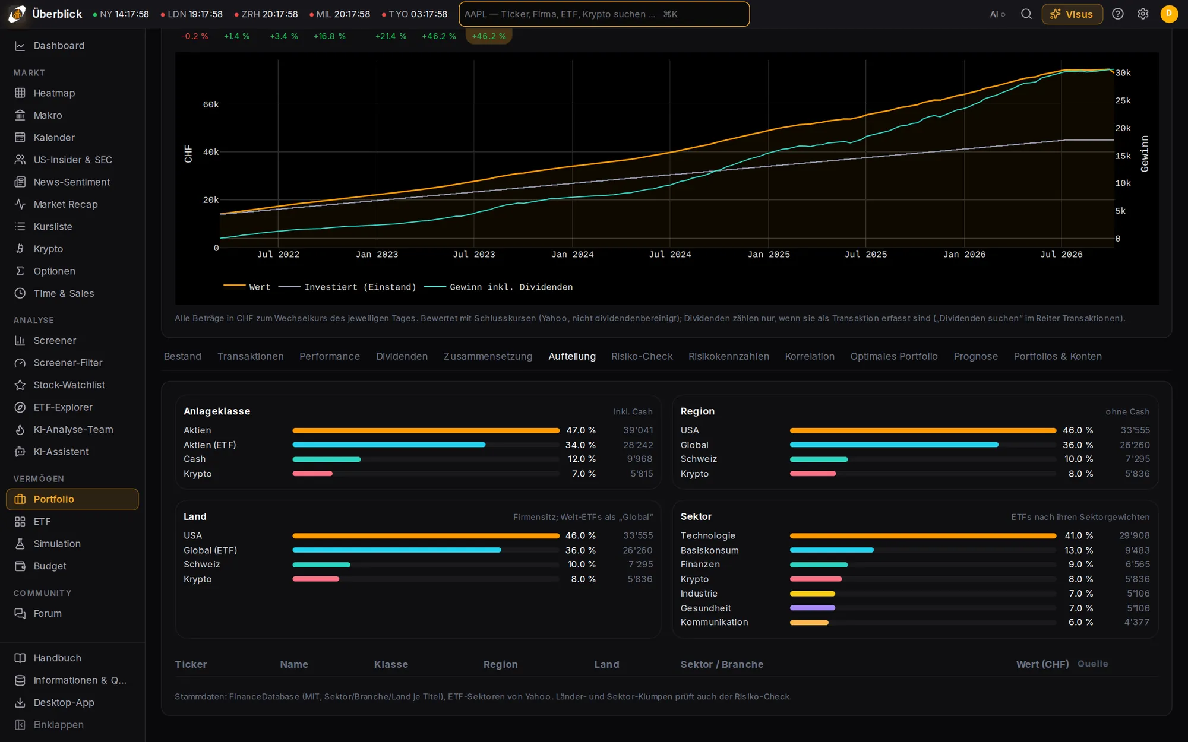Screen dimensions: 1188x742
Task: Open Time & Sales clock icon
Action: (x=20, y=293)
